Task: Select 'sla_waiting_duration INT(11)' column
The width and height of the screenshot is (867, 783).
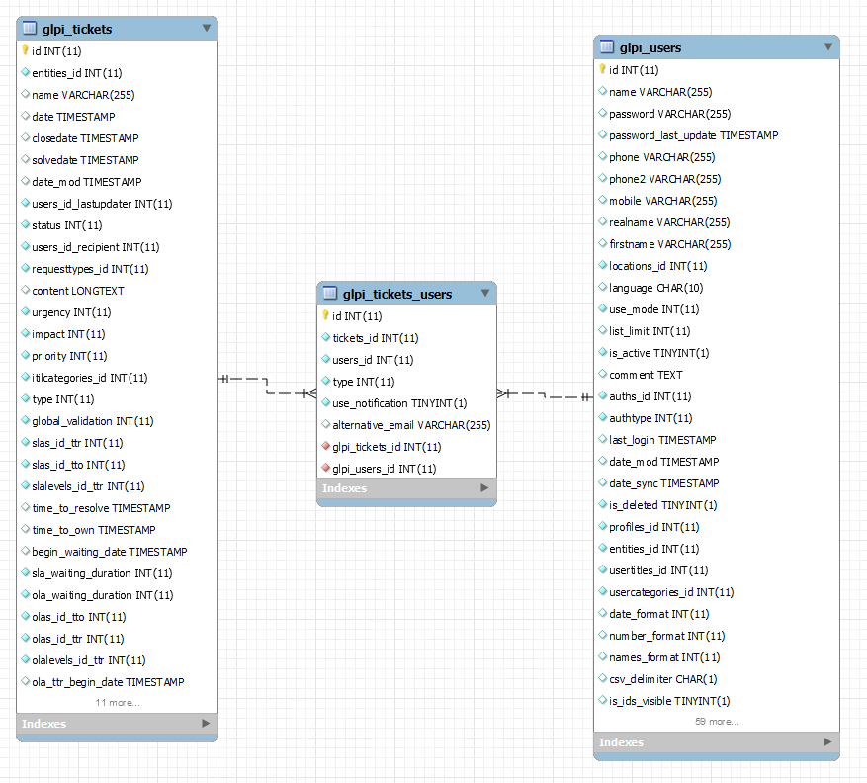Action: (102, 573)
